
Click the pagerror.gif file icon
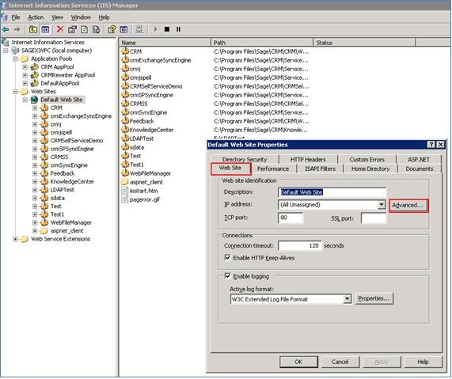click(125, 199)
